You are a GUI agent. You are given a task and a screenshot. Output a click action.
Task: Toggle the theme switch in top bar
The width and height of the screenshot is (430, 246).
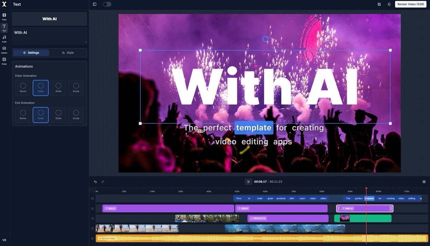[x=107, y=4]
